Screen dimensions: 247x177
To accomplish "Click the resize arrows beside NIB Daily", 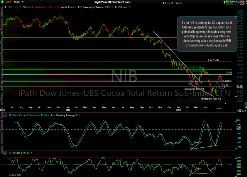I will [3, 7].
